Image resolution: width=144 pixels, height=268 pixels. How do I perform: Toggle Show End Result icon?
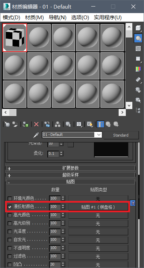coord(100,124)
